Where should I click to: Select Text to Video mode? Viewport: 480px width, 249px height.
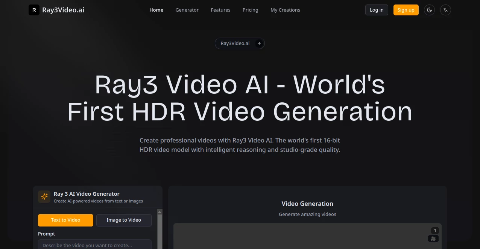tap(65, 220)
